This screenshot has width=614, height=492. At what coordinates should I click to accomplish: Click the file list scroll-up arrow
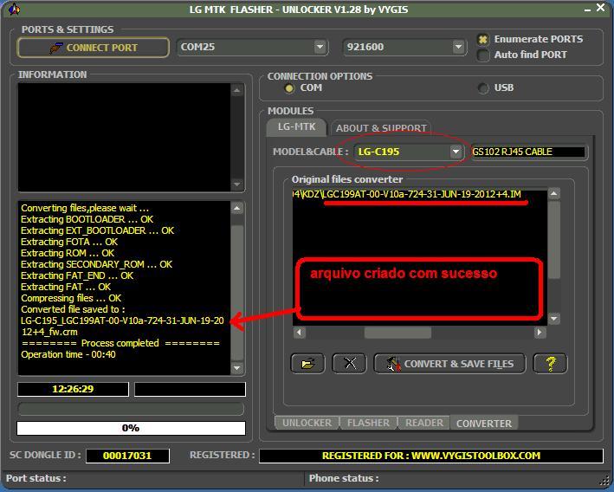pyautogui.click(x=553, y=193)
